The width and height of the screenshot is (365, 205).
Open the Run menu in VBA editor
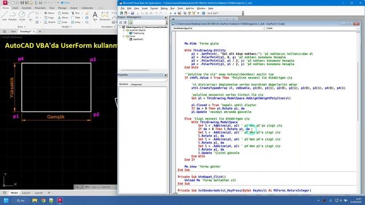click(x=172, y=9)
